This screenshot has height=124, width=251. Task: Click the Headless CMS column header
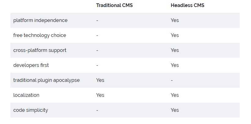(x=187, y=5)
